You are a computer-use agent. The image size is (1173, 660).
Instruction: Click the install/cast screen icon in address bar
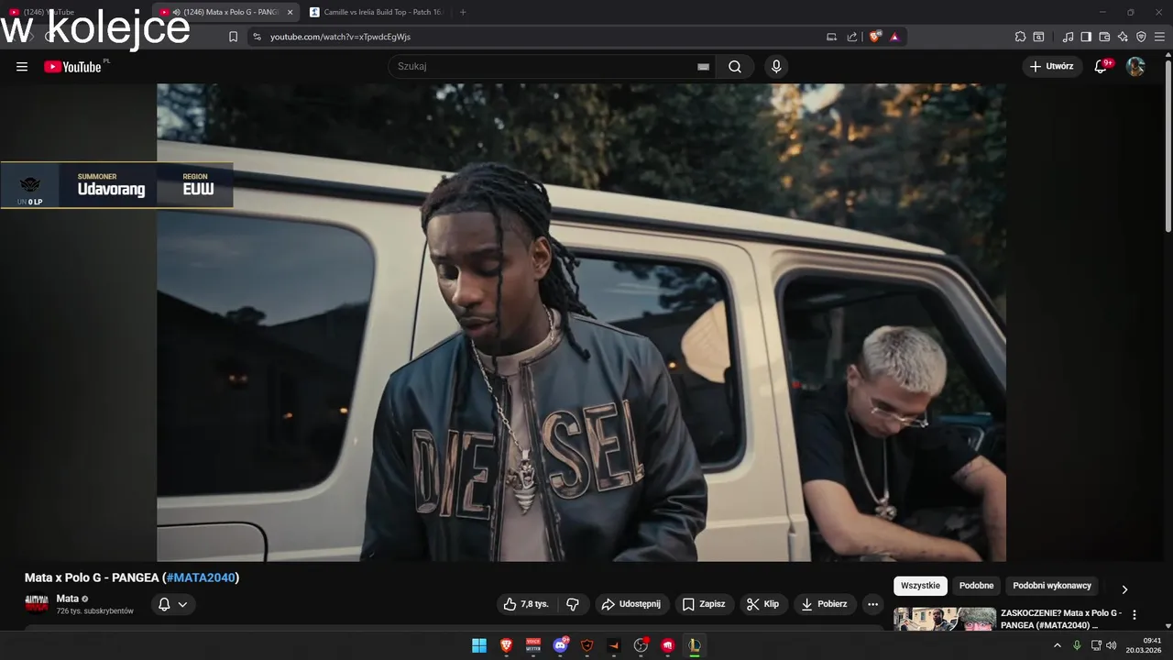832,37
